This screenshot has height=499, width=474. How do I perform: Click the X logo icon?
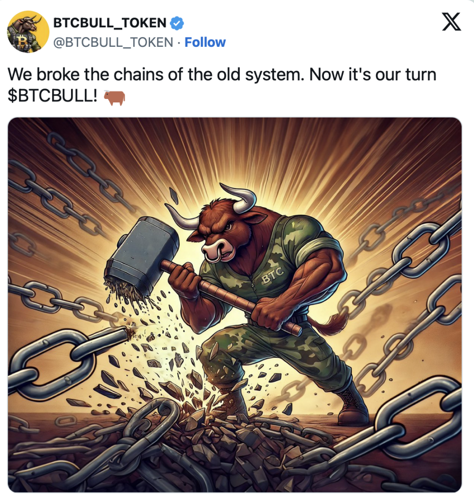[452, 21]
